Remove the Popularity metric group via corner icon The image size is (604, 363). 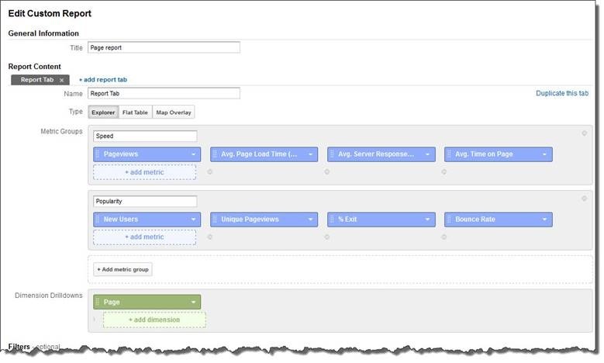pos(583,199)
